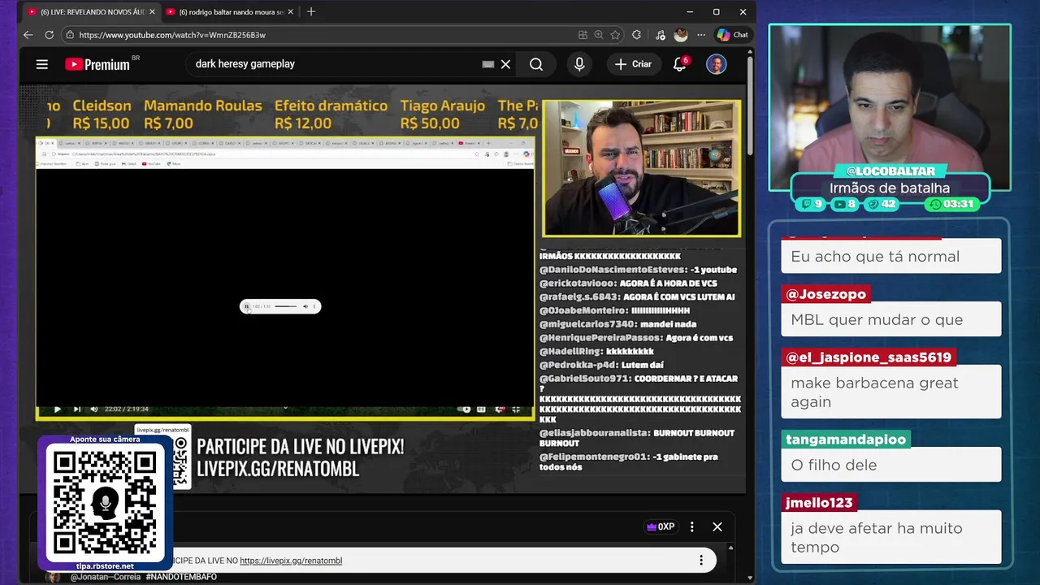
Task: Click the PARTICIPE DA LIVE NO LIVEPIX banner
Action: tap(300, 457)
